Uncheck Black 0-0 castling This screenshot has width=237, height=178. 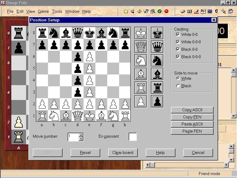point(178,49)
